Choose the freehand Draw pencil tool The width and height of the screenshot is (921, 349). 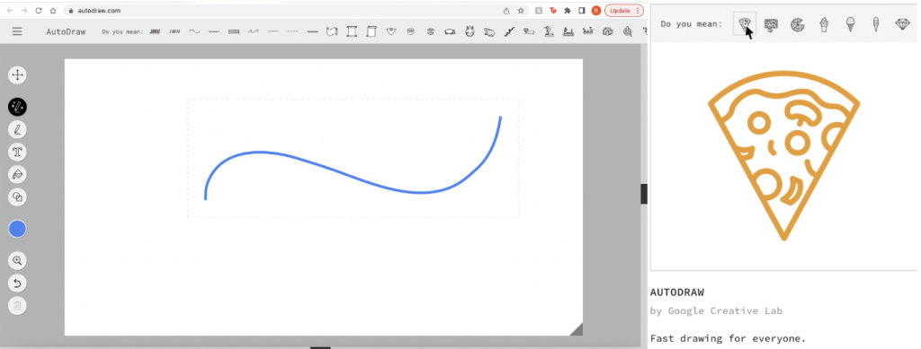tap(18, 129)
